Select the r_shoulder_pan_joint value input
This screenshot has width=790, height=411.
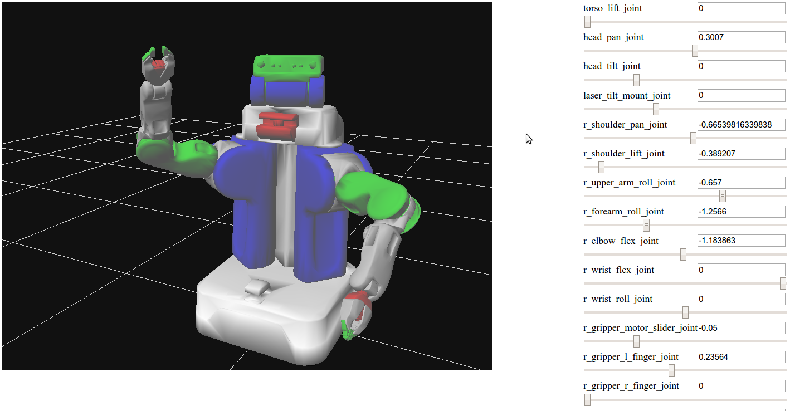tap(741, 125)
